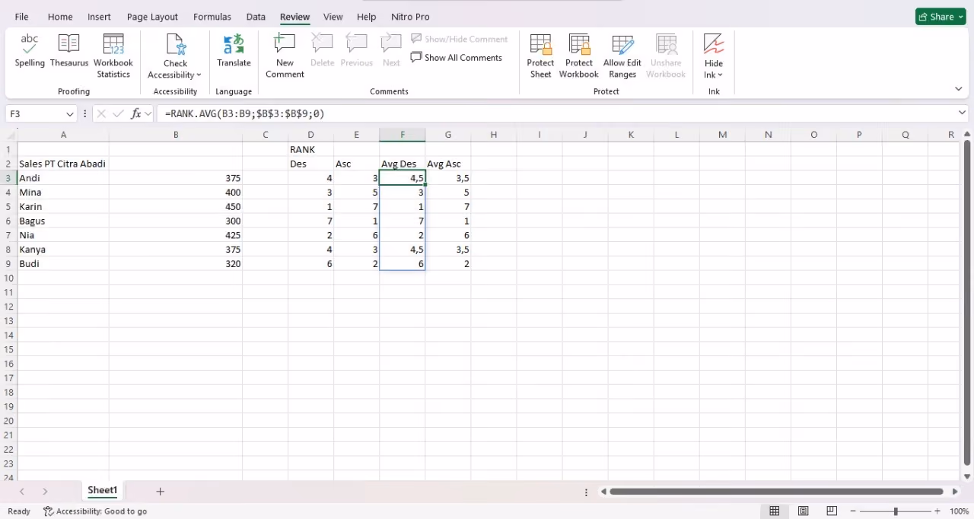Click the vertical scrollbar
The width and height of the screenshot is (974, 519).
[x=967, y=304]
